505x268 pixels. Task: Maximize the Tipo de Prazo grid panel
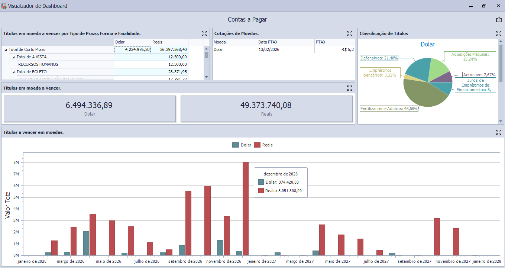point(204,33)
